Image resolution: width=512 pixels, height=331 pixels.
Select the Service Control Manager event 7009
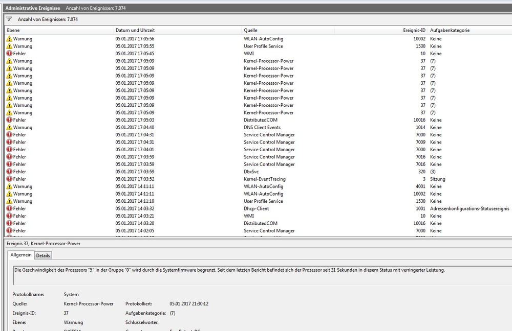(269, 143)
